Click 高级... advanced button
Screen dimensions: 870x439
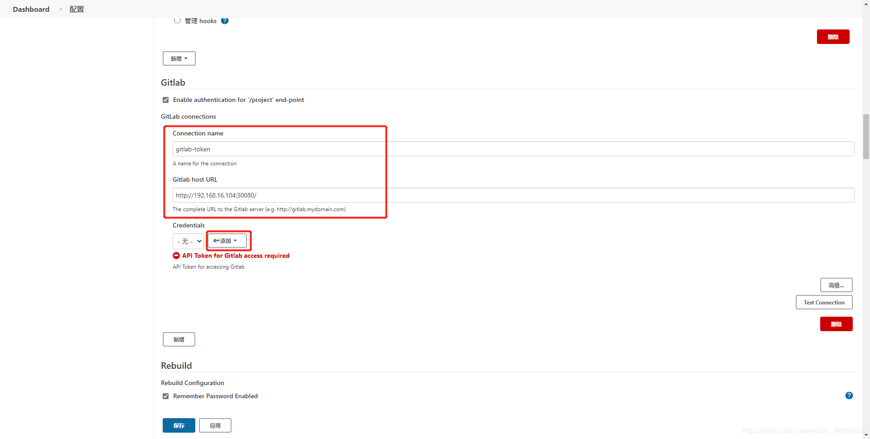point(836,285)
